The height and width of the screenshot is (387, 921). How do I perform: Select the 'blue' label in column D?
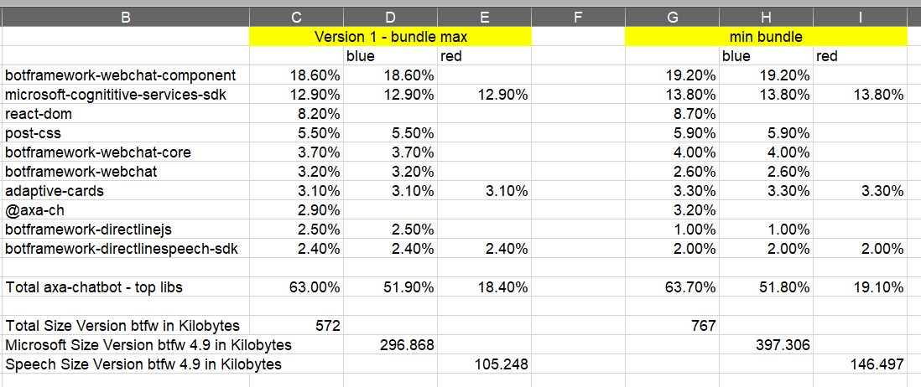(x=360, y=55)
